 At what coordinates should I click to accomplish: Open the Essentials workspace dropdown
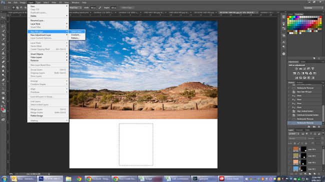tap(313, 7)
